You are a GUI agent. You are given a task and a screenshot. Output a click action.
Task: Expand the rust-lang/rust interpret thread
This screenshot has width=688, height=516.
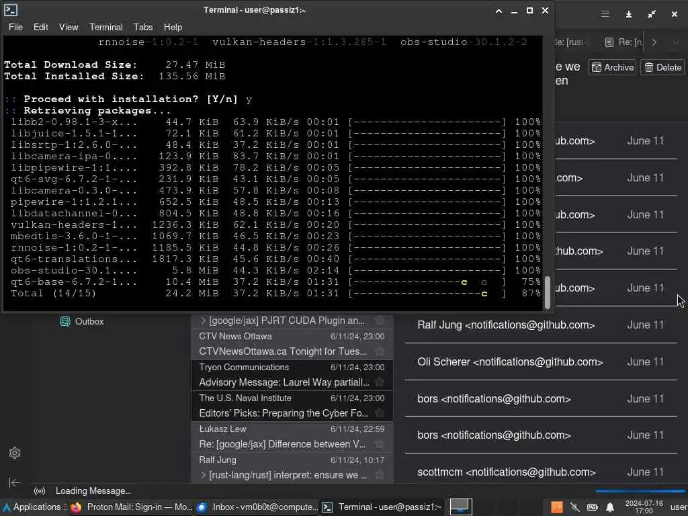coord(203,475)
